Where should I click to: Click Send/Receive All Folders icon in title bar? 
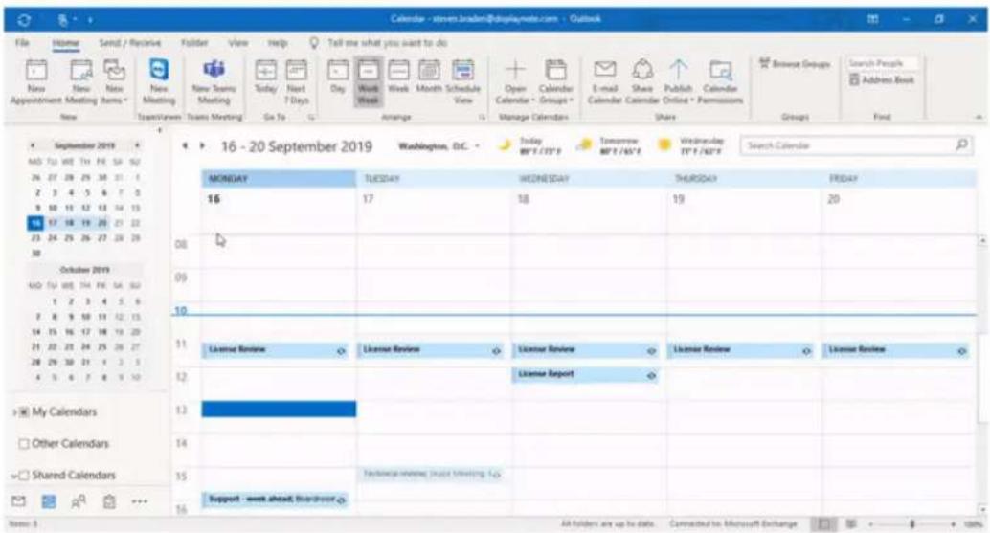24,19
